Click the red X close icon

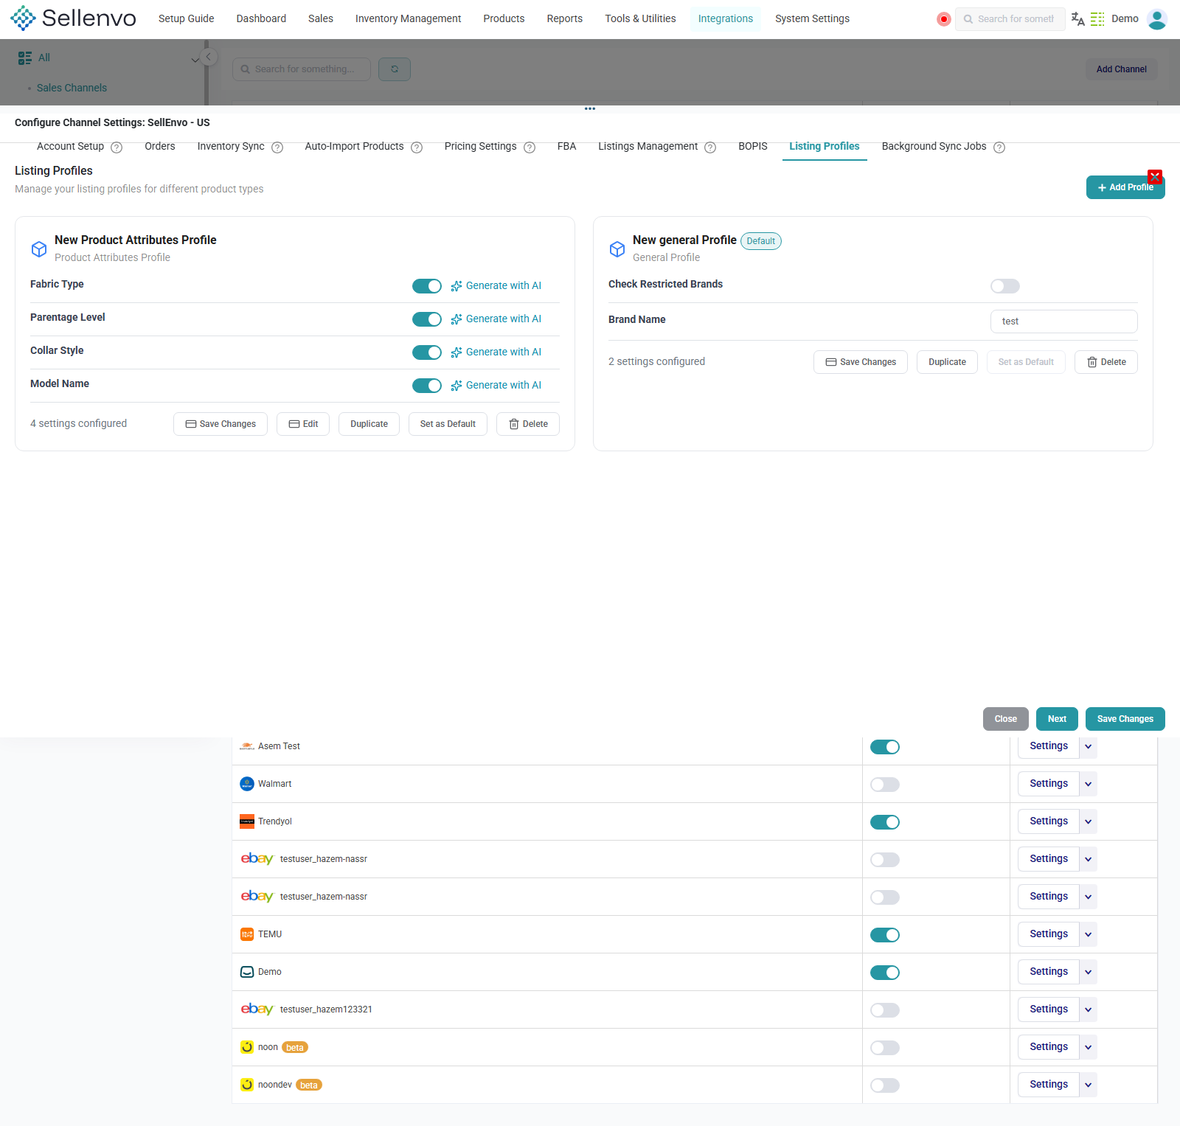click(1155, 177)
